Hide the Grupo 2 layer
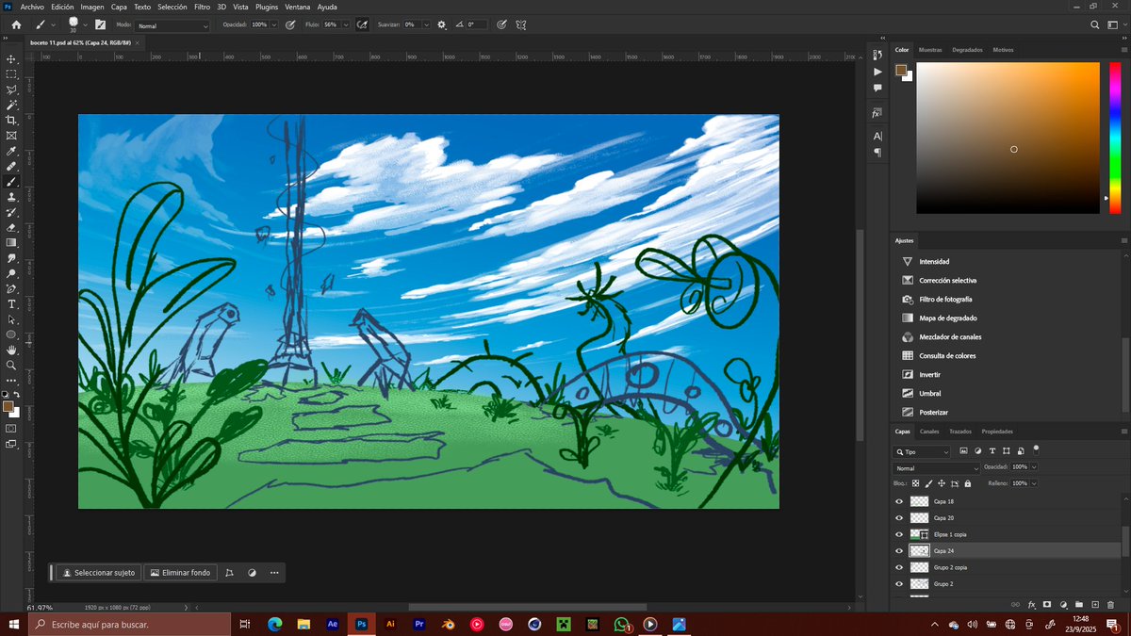Image resolution: width=1131 pixels, height=636 pixels. (899, 584)
